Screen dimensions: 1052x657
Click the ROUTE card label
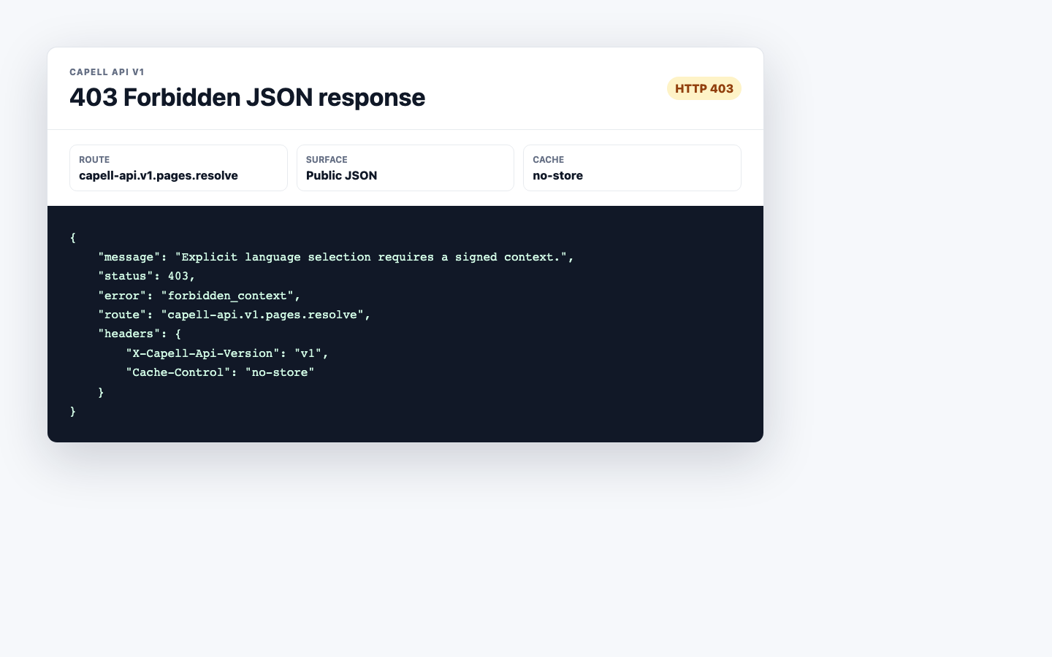click(94, 159)
